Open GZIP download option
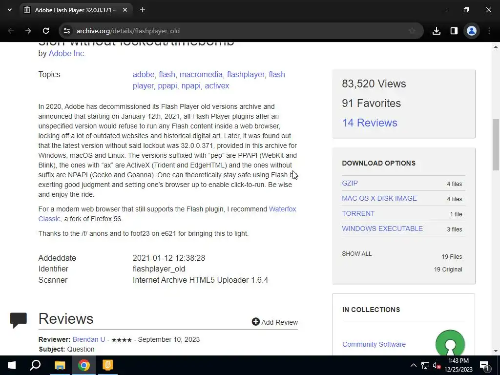Screen dimensions: 500x375 click(x=350, y=184)
